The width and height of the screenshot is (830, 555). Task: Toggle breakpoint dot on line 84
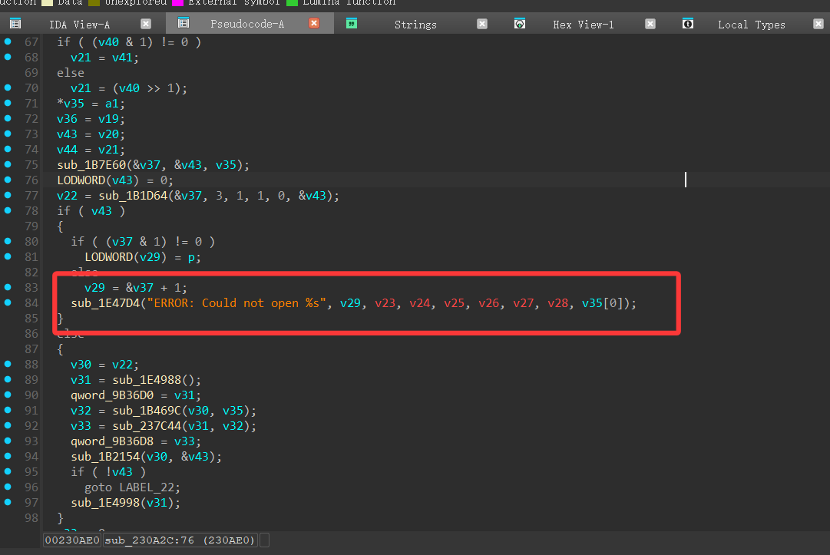(8, 302)
